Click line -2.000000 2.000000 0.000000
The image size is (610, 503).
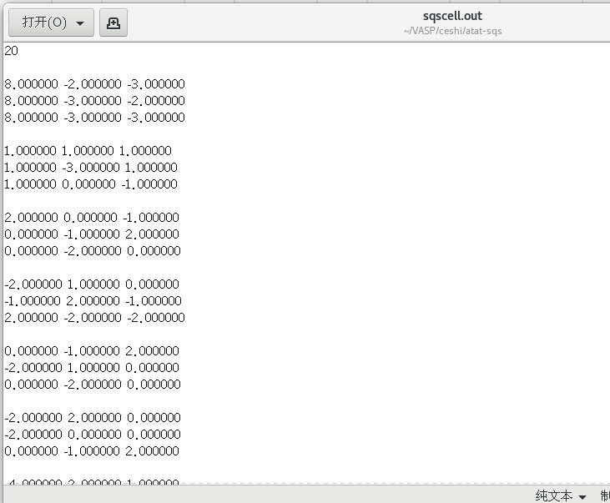tap(93, 418)
